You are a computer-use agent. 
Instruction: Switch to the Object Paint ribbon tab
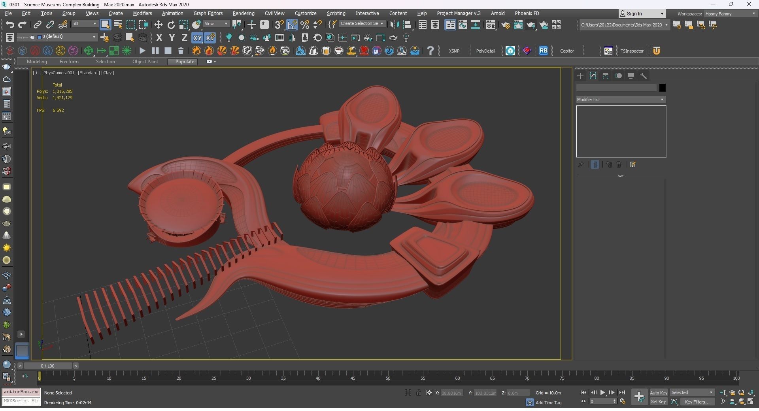(x=145, y=62)
